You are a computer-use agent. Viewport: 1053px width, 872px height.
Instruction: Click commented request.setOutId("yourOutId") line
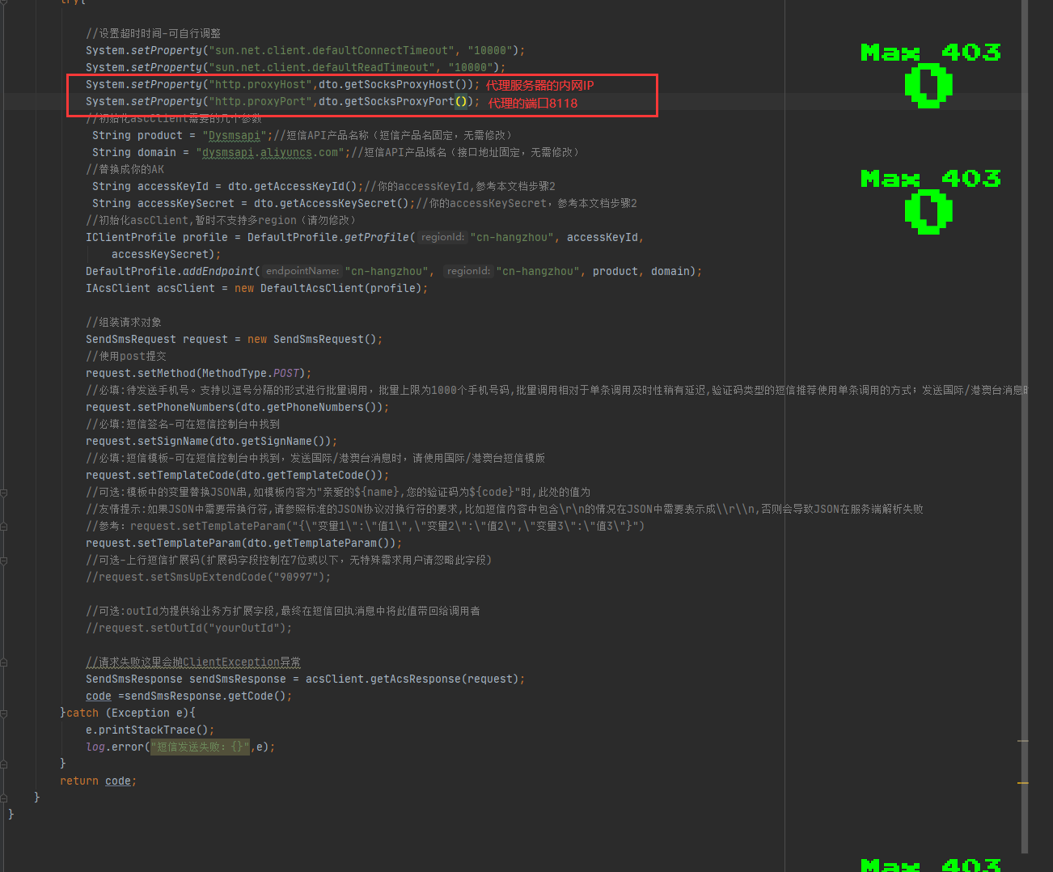(189, 628)
